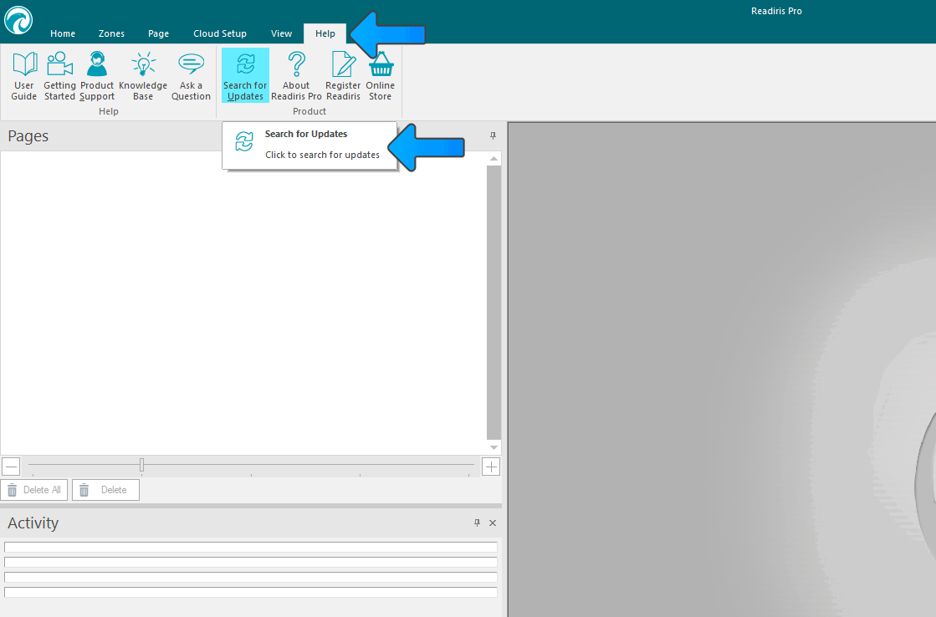Click Register Readiris icon
Viewport: 936px width, 617px height.
[343, 76]
